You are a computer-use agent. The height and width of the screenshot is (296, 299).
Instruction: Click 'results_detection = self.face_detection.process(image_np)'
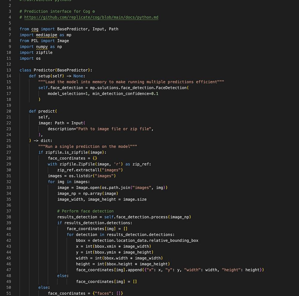coord(124,217)
